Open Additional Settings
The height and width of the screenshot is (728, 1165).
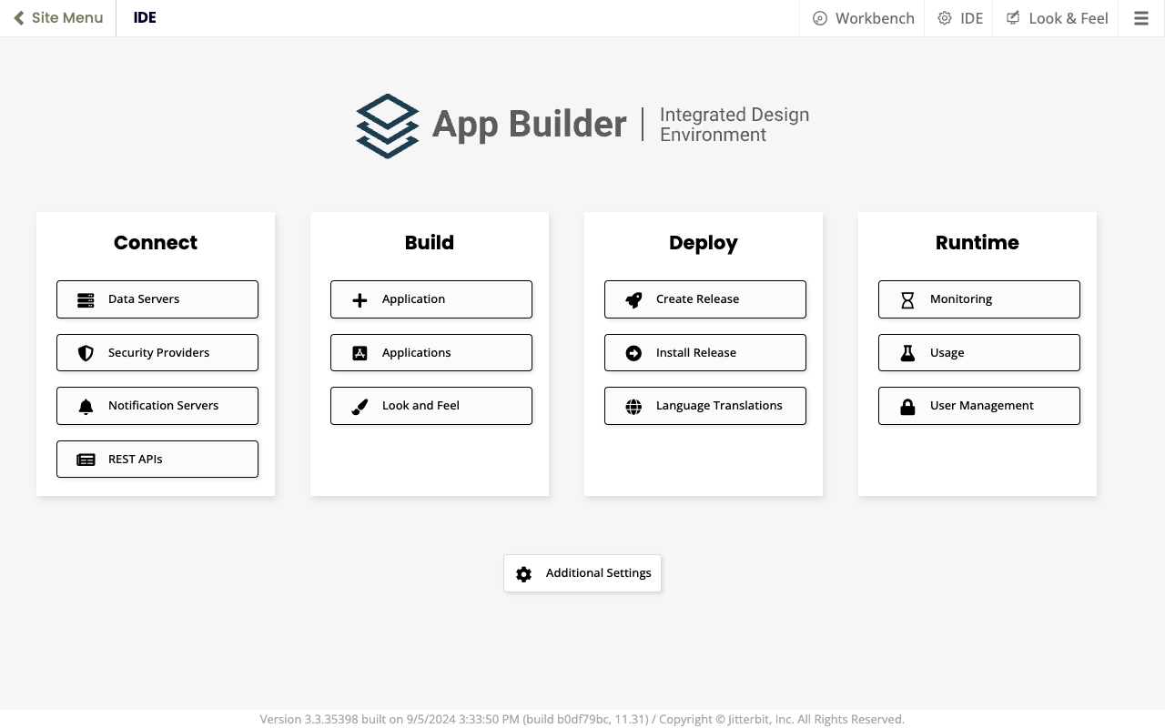[582, 573]
